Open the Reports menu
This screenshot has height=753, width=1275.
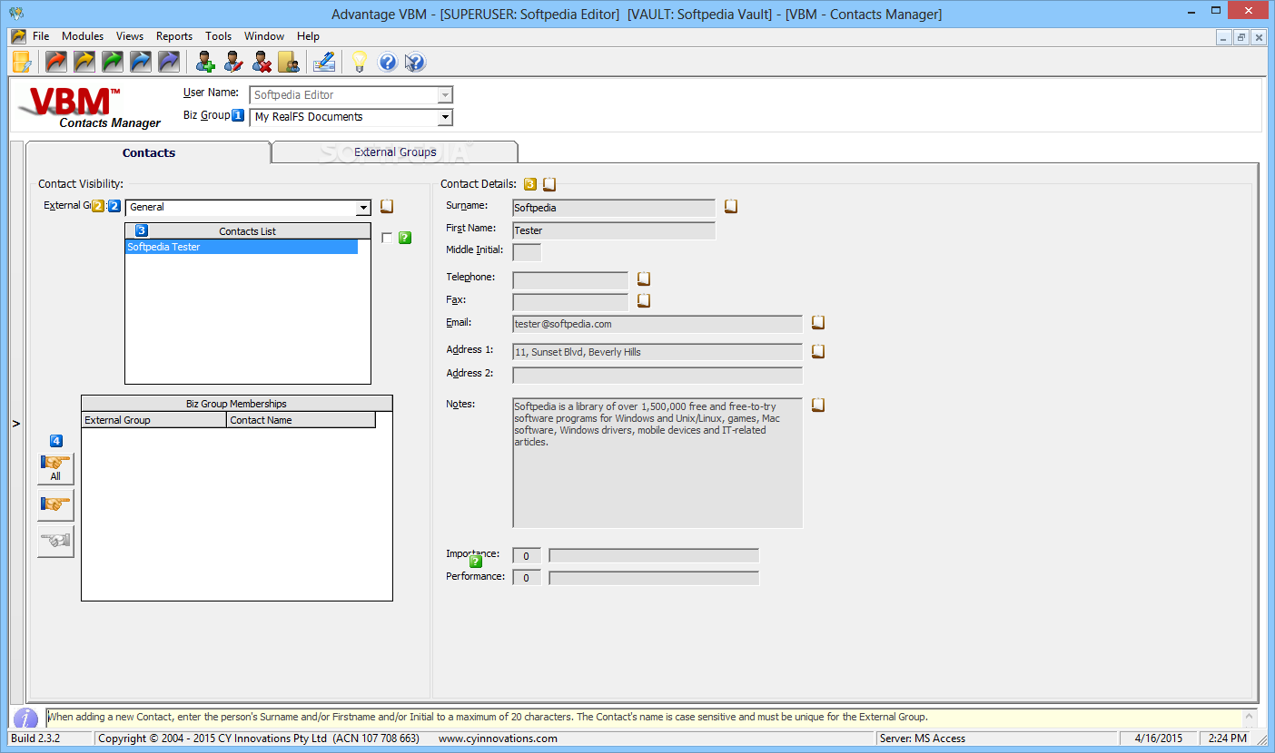coord(174,36)
